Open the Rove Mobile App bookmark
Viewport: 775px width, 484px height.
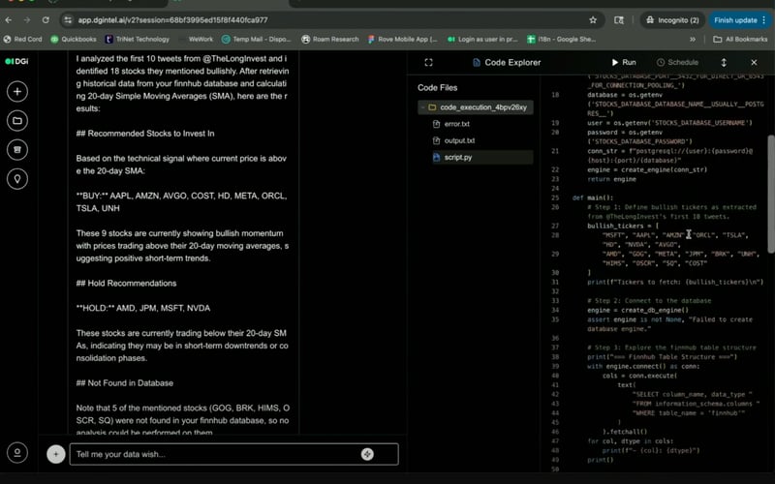[x=402, y=39]
